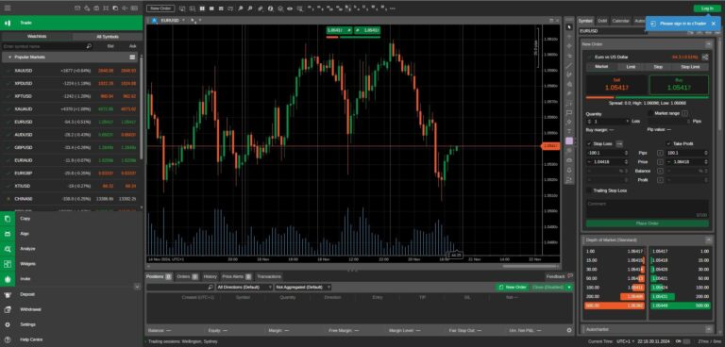Viewport: 725px width, 347px height.
Task: Open Settings from the sidebar
Action: click(x=72, y=324)
